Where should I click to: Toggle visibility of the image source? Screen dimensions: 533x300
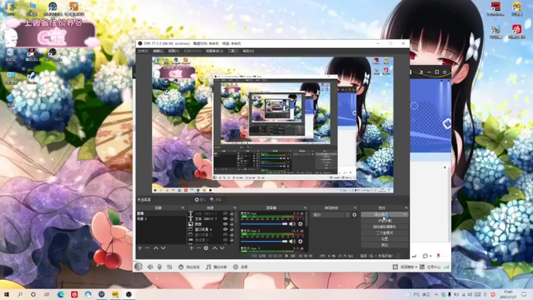tap(225, 224)
